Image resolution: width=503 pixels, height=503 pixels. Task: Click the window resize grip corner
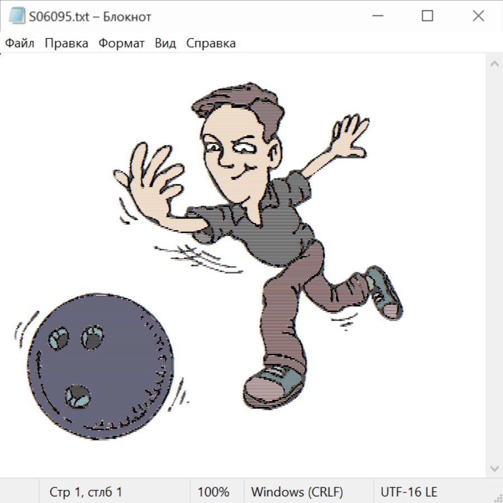(497, 497)
